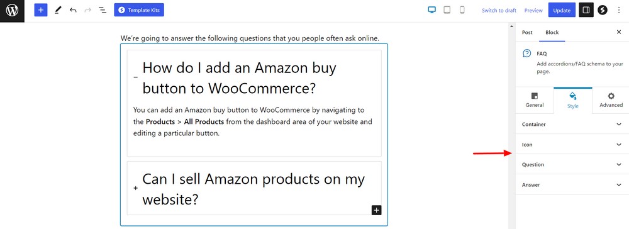
Task: Undo the last change
Action: [73, 11]
